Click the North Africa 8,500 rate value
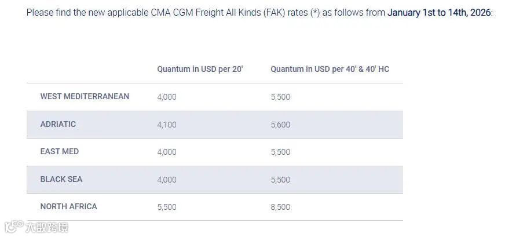The image size is (523, 237). 280,207
